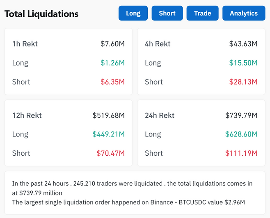Select the 12h Rekt total $519.68M
The width and height of the screenshot is (270, 218).
108,115
